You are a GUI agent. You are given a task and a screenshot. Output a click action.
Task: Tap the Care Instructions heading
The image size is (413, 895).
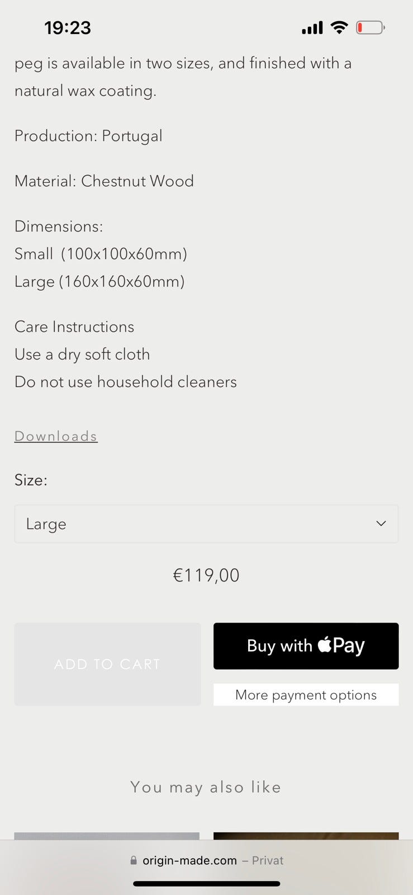74,327
